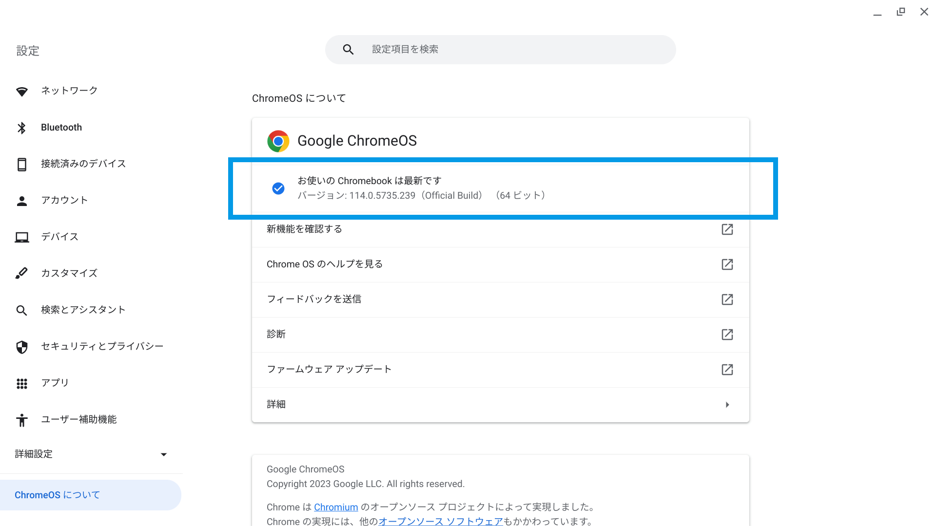Click the security shield icon
936x526 pixels.
click(22, 347)
